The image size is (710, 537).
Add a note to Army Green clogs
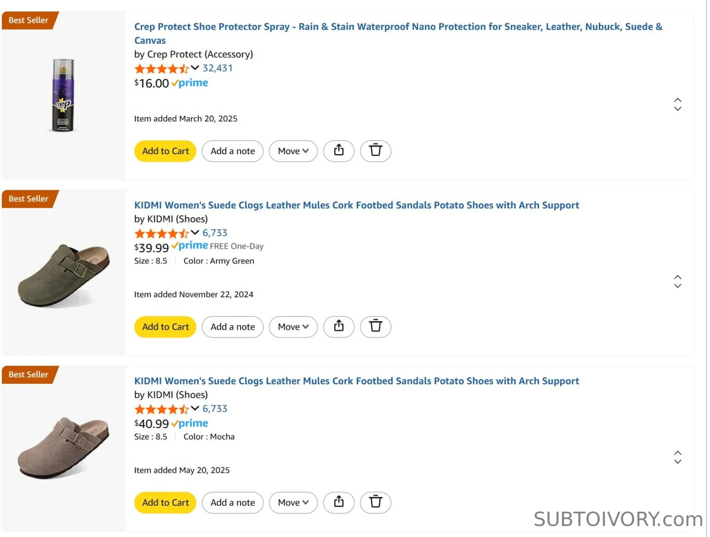(233, 327)
